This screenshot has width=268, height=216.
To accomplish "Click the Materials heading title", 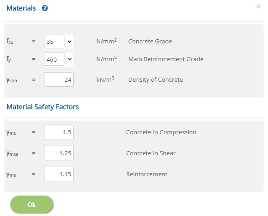I will [21, 8].
